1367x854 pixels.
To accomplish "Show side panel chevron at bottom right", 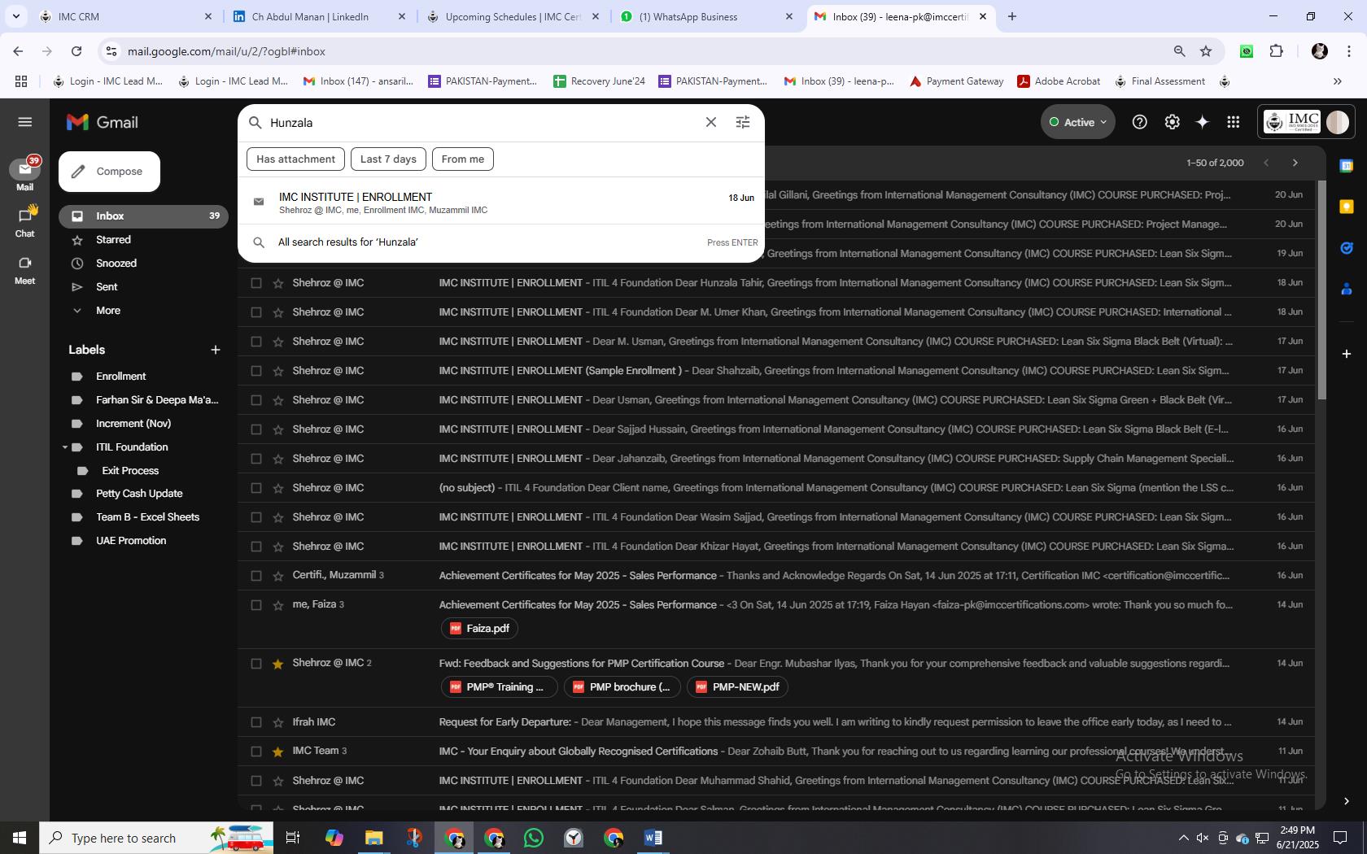I will click(x=1347, y=801).
